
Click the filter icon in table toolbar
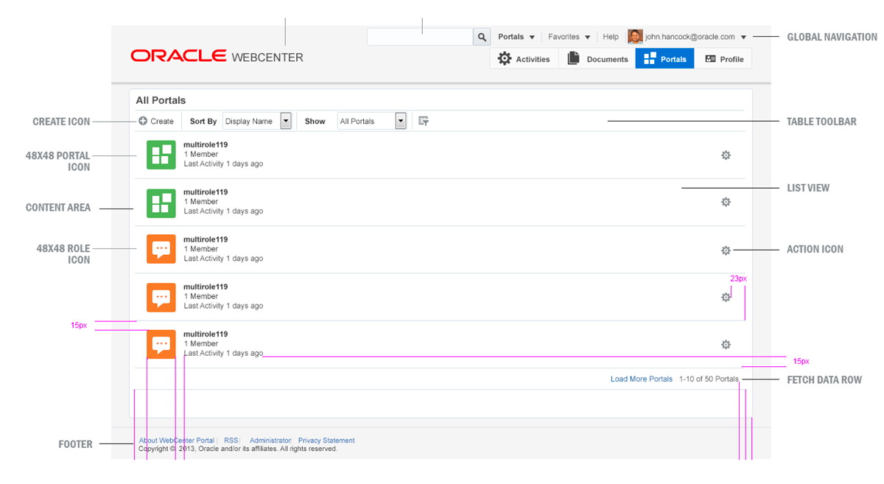click(x=424, y=121)
